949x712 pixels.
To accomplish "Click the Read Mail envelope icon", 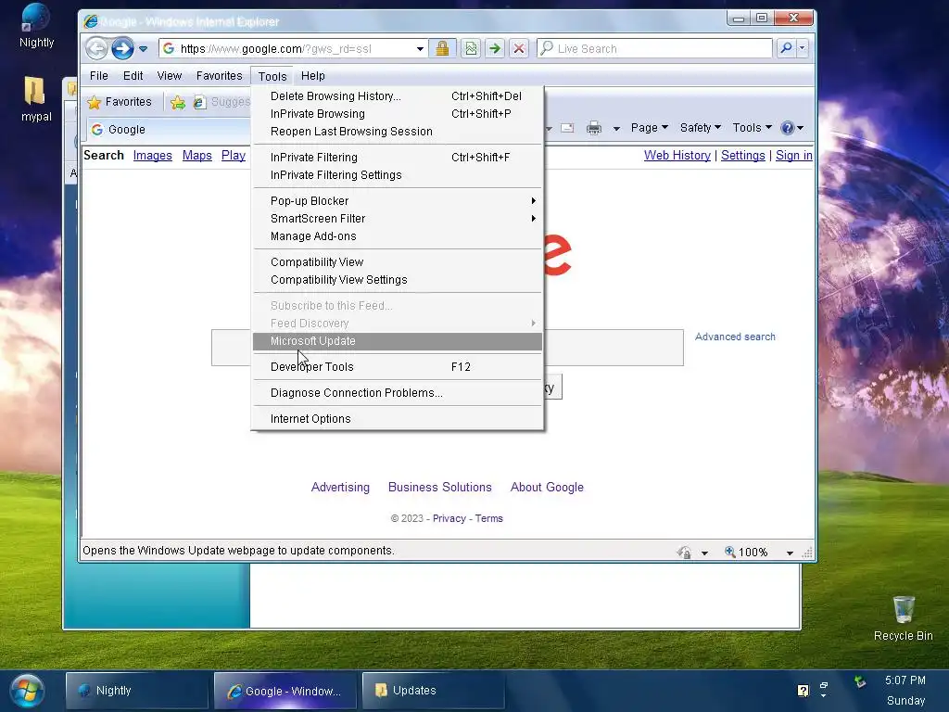I will (567, 128).
